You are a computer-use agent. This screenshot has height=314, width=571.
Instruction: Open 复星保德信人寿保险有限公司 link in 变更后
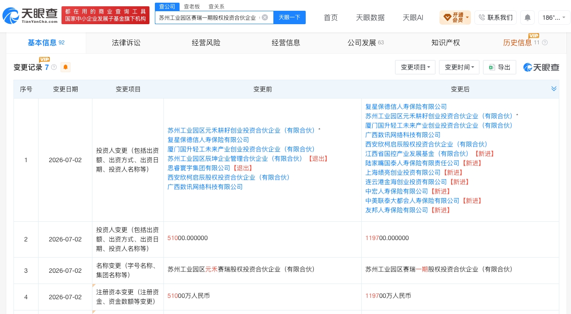(x=406, y=107)
